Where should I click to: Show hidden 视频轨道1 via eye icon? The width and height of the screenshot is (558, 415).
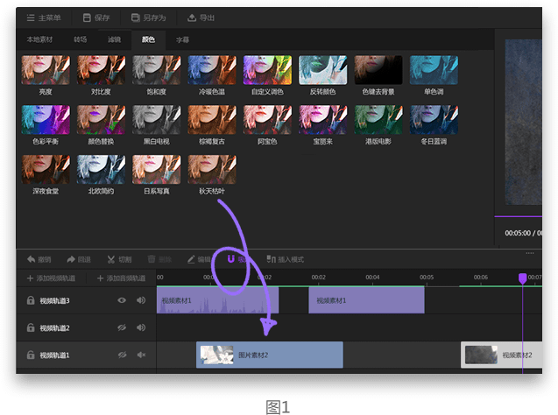coord(122,355)
